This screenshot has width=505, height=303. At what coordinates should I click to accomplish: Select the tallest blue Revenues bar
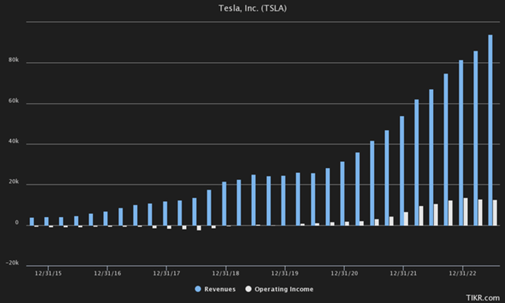(490, 130)
